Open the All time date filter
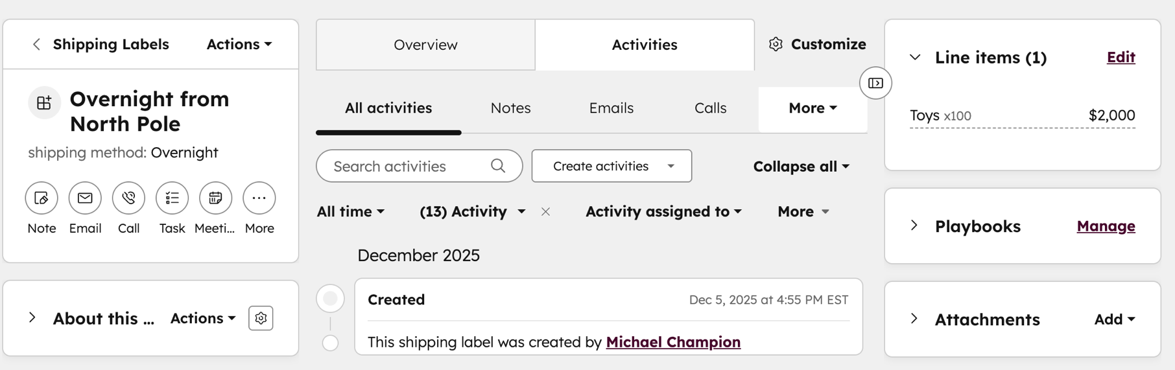1175x370 pixels. coord(350,212)
